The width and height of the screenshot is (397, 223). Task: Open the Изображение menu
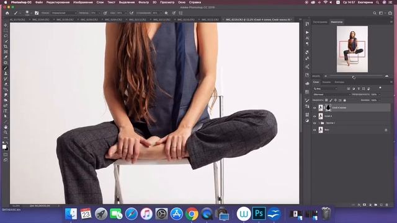(x=83, y=2)
